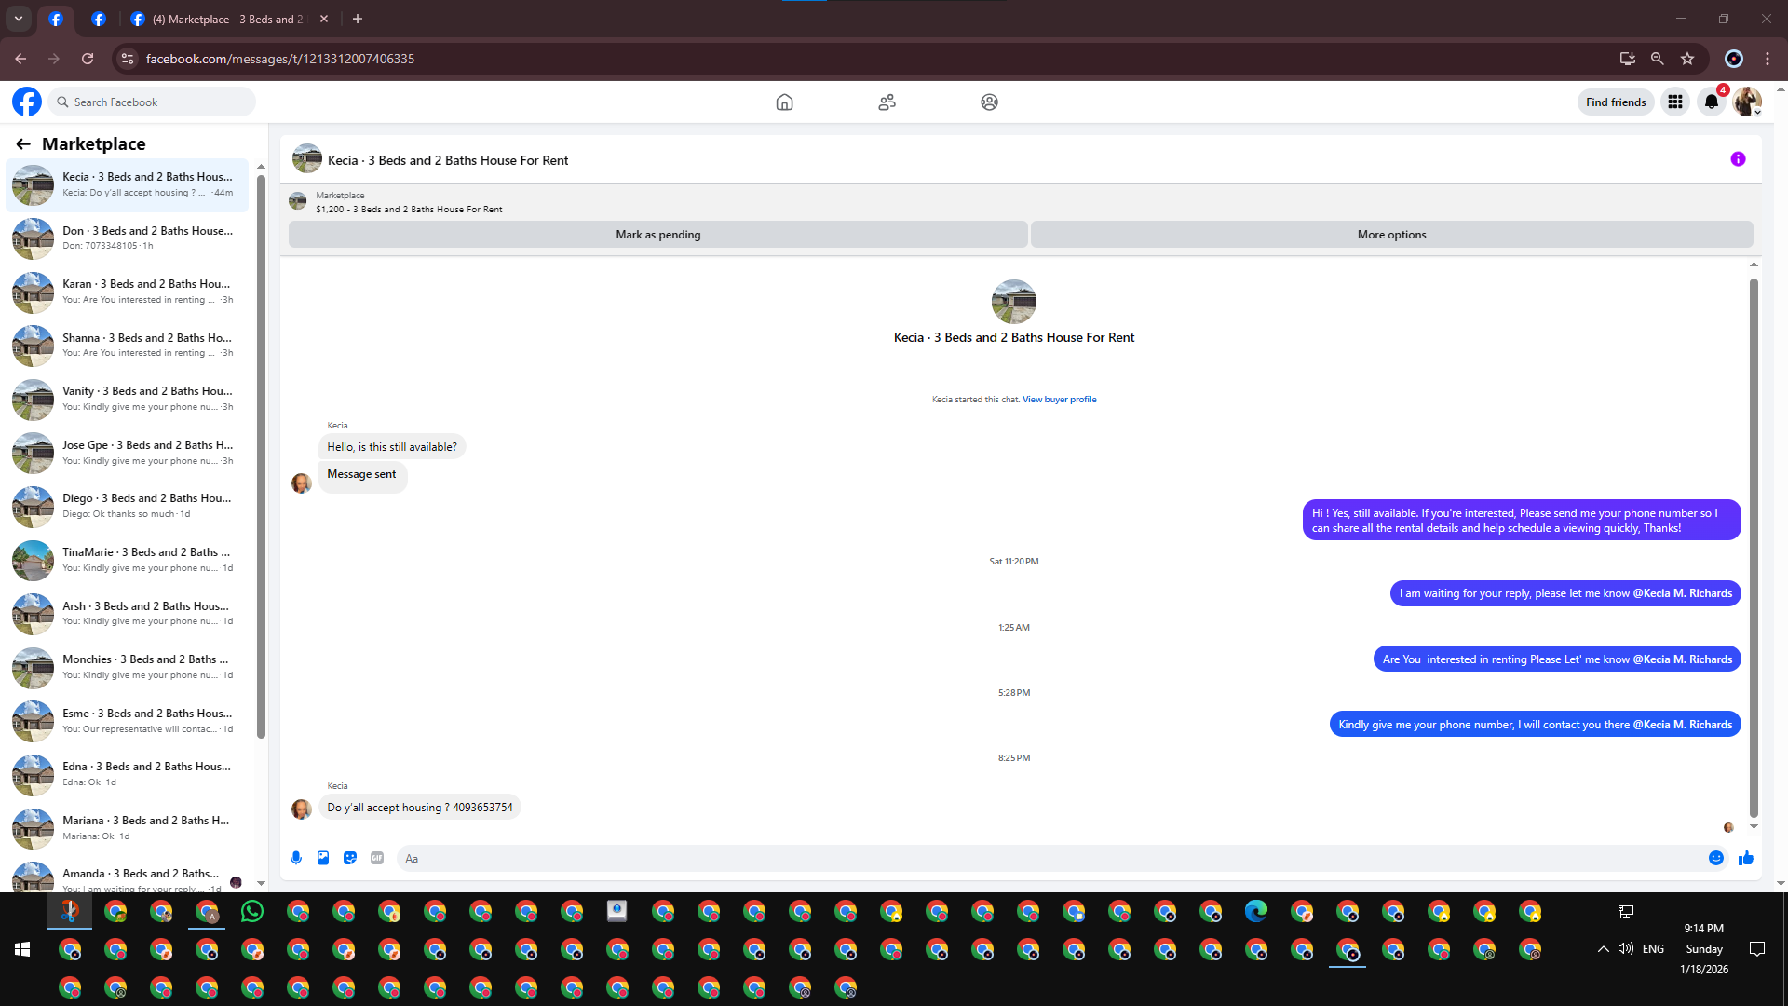This screenshot has height=1006, width=1788.
Task: Open emoji picker in message box
Action: [x=1715, y=858]
